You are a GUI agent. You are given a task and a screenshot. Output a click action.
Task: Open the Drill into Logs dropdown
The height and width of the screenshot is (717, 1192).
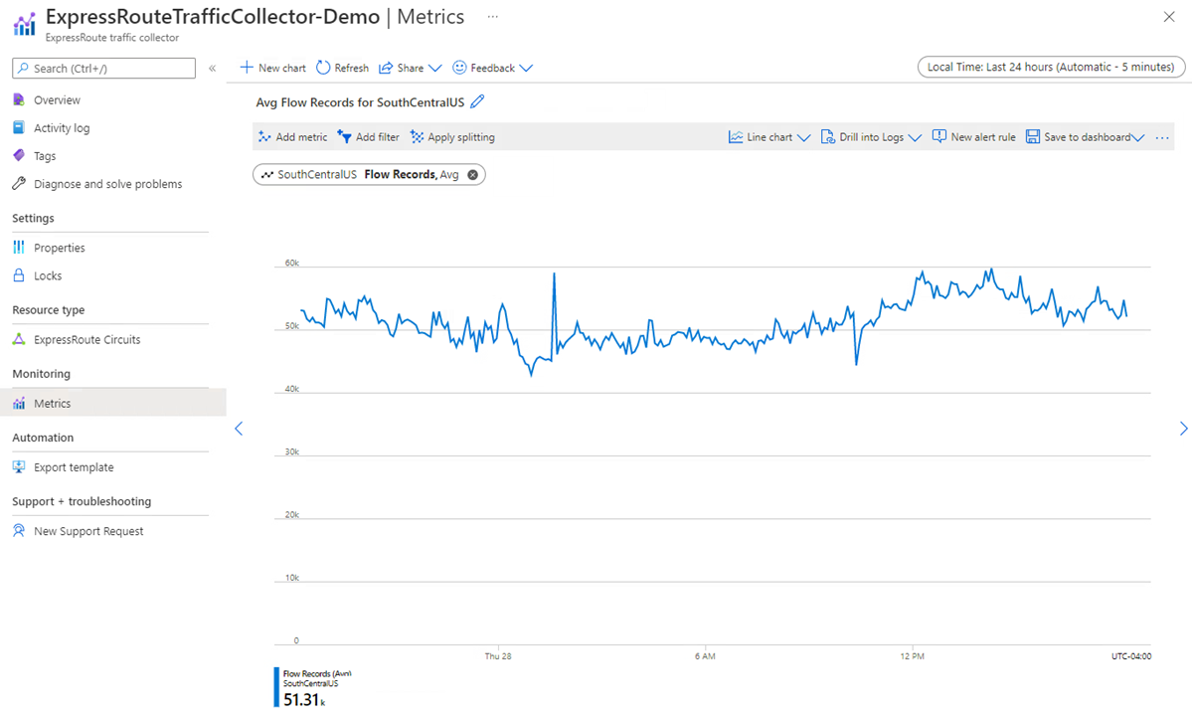pyautogui.click(x=871, y=137)
